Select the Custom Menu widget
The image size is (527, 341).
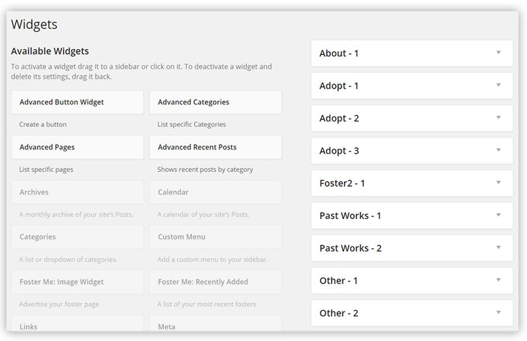(x=216, y=237)
